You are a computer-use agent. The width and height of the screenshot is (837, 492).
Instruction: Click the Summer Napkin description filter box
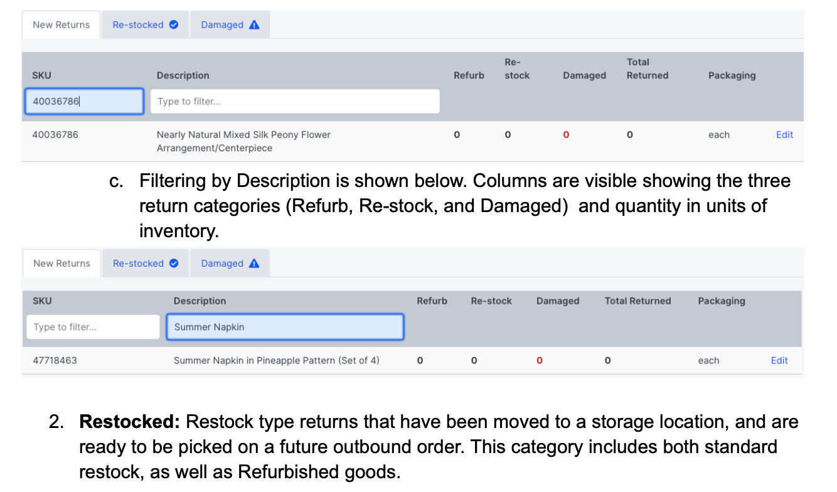tap(285, 326)
